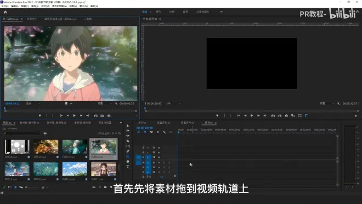The height and width of the screenshot is (204, 362).
Task: Mute audio track A1
Action: click(159, 163)
